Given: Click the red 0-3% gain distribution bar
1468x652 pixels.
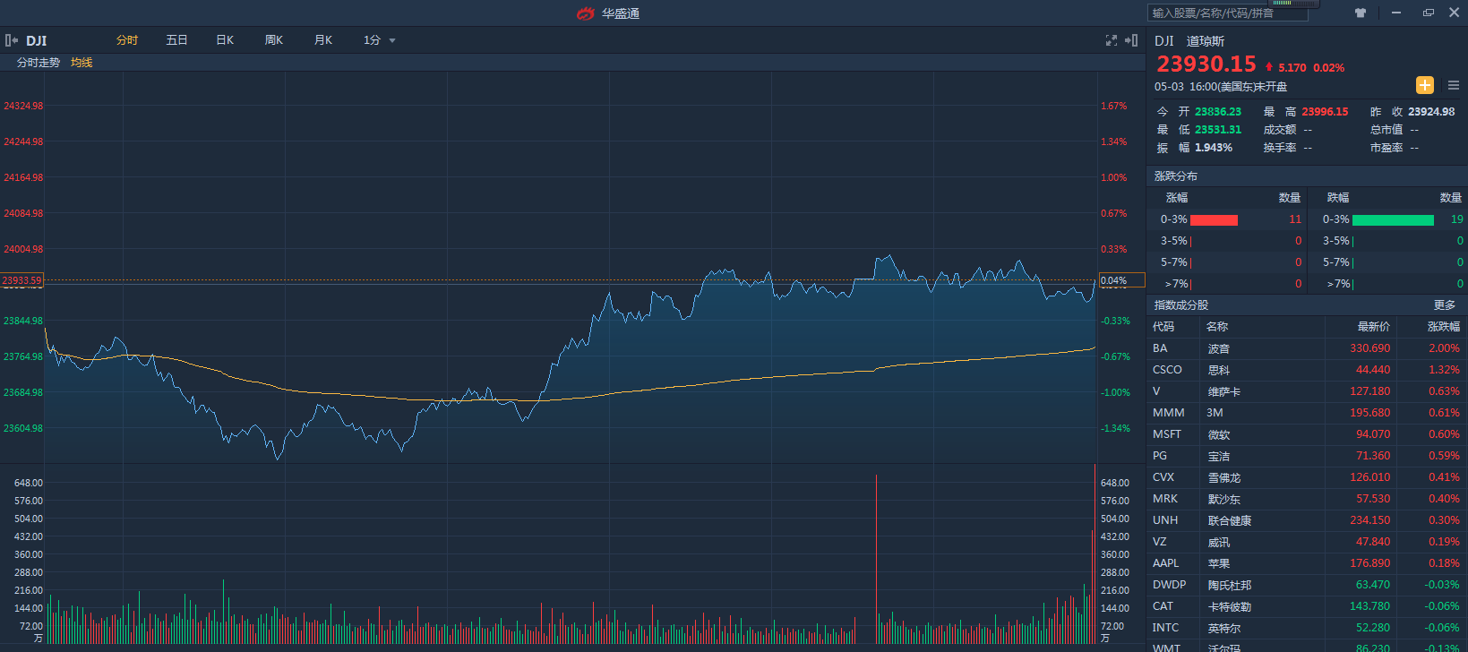Looking at the screenshot, I should click(1214, 219).
